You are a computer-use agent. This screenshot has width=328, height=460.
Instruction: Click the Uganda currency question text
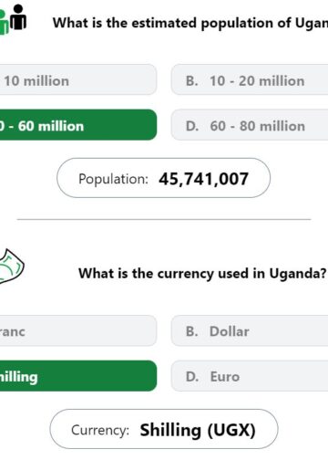[x=202, y=273]
